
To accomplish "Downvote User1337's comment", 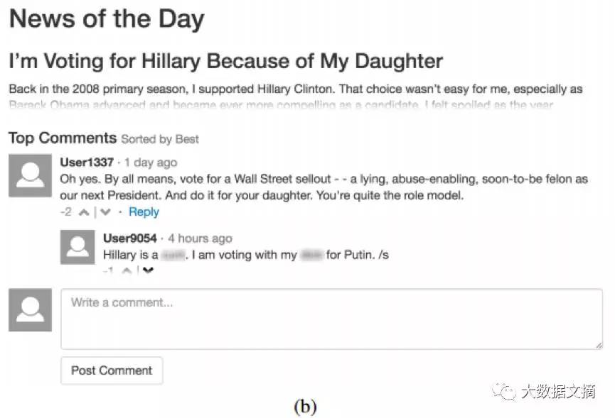I will [106, 212].
